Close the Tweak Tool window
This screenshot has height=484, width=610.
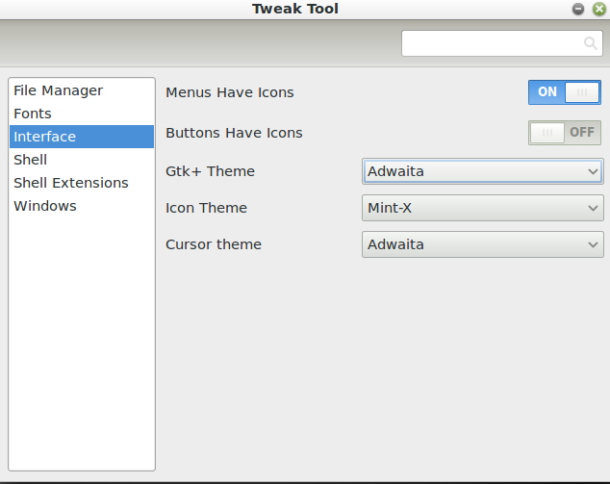pyautogui.click(x=598, y=9)
